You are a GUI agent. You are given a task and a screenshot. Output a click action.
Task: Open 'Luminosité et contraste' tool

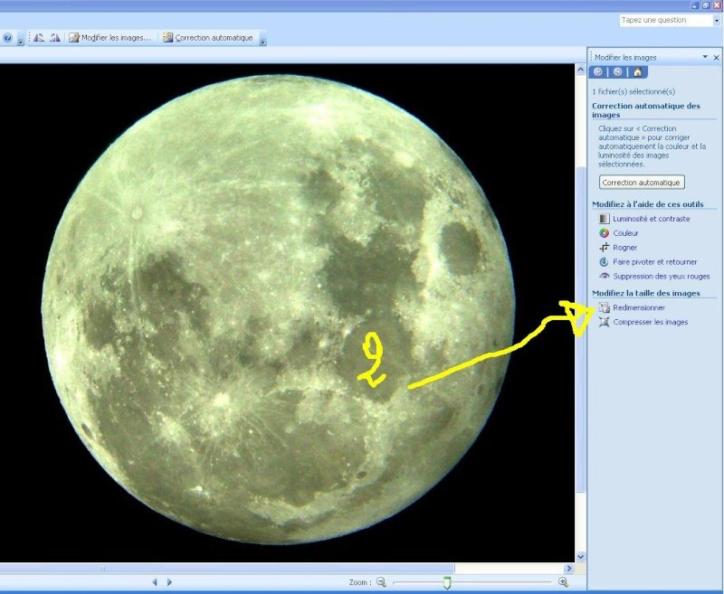point(651,219)
